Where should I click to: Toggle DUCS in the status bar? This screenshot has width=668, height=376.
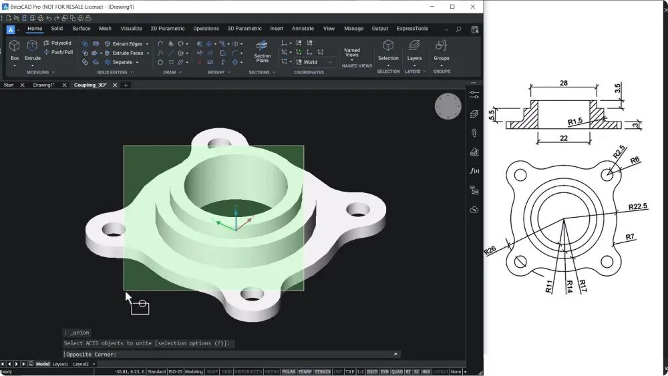[372, 372]
